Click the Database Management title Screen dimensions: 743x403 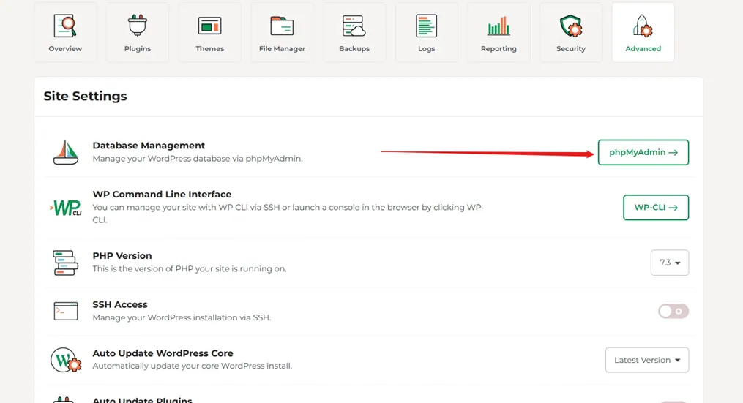[149, 146]
